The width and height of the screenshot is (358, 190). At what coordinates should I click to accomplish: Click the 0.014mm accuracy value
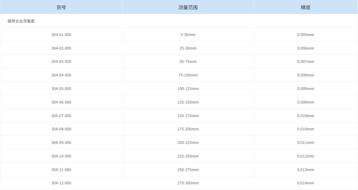(x=305, y=183)
